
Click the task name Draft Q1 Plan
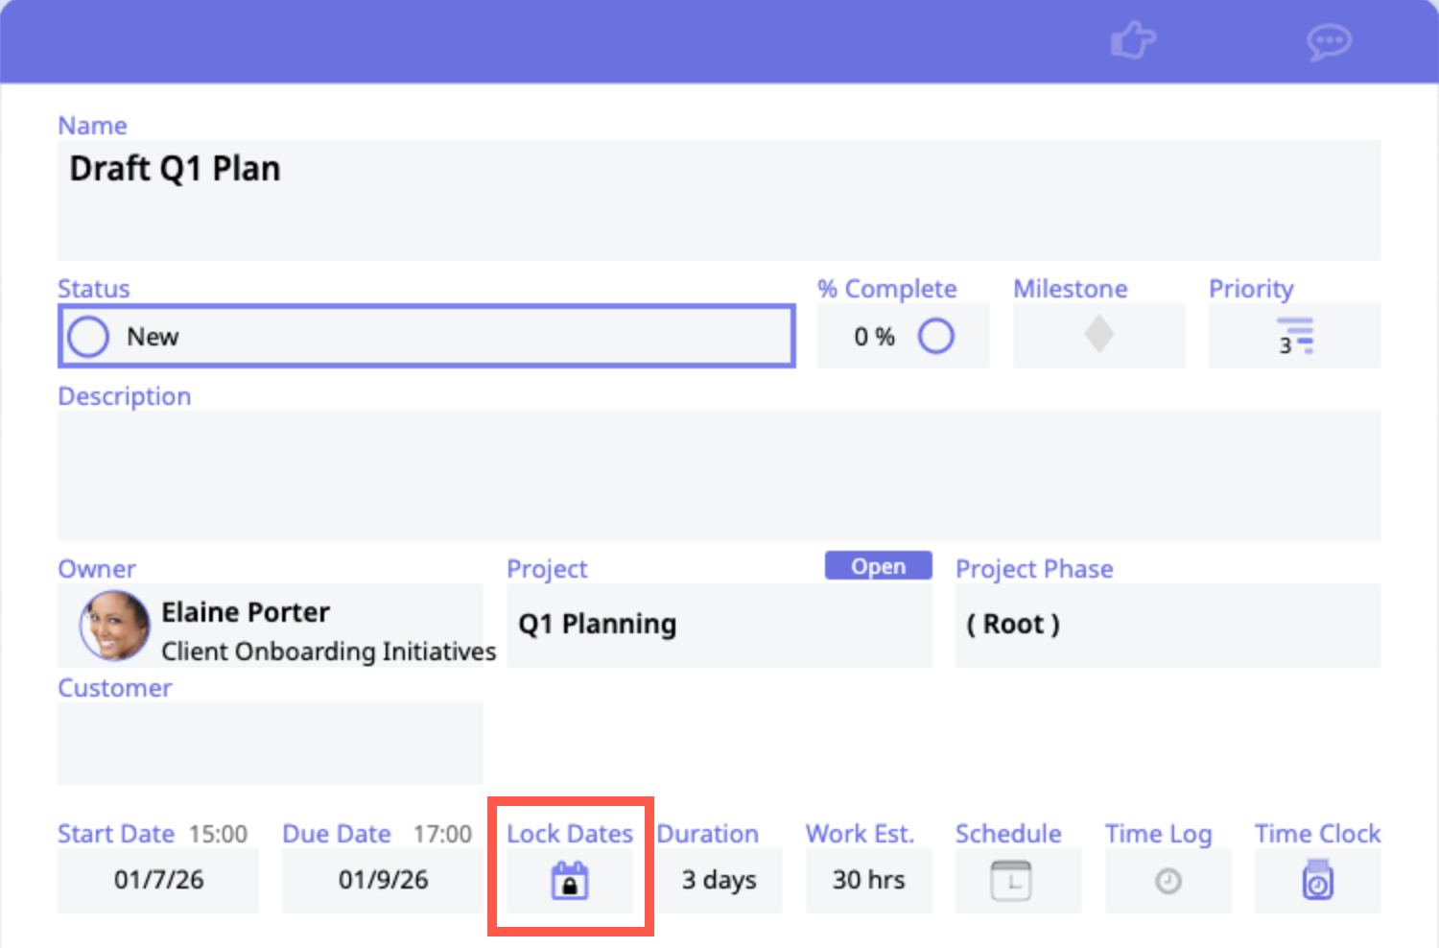175,169
